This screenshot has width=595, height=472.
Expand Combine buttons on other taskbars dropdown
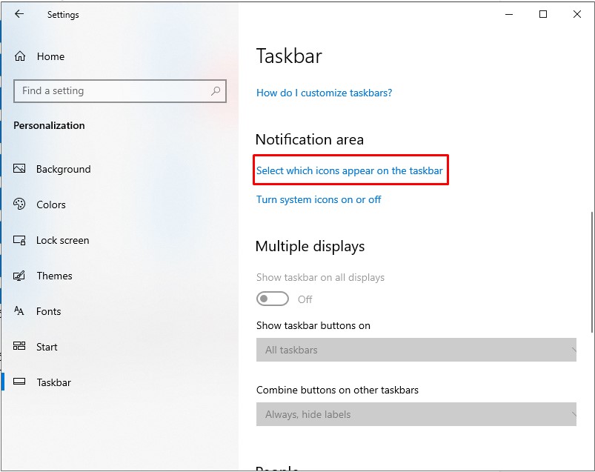416,414
